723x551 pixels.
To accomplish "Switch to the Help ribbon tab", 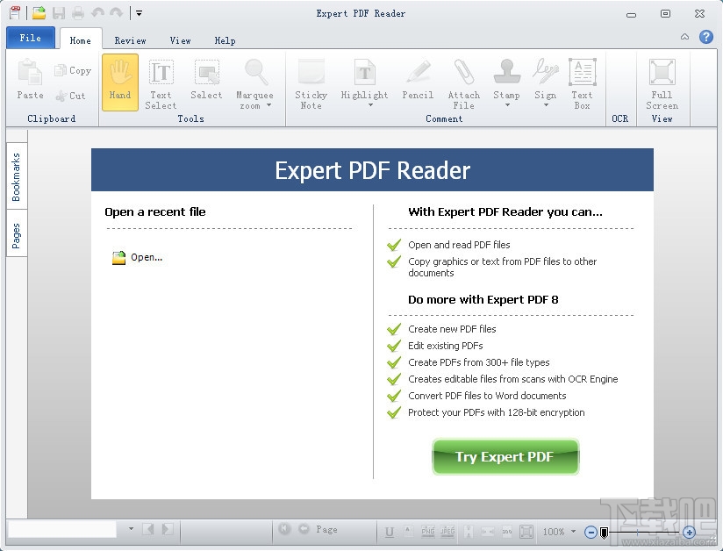I will click(225, 40).
